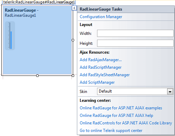Click the right-middle resize handle

pyautogui.click(x=73, y=40)
